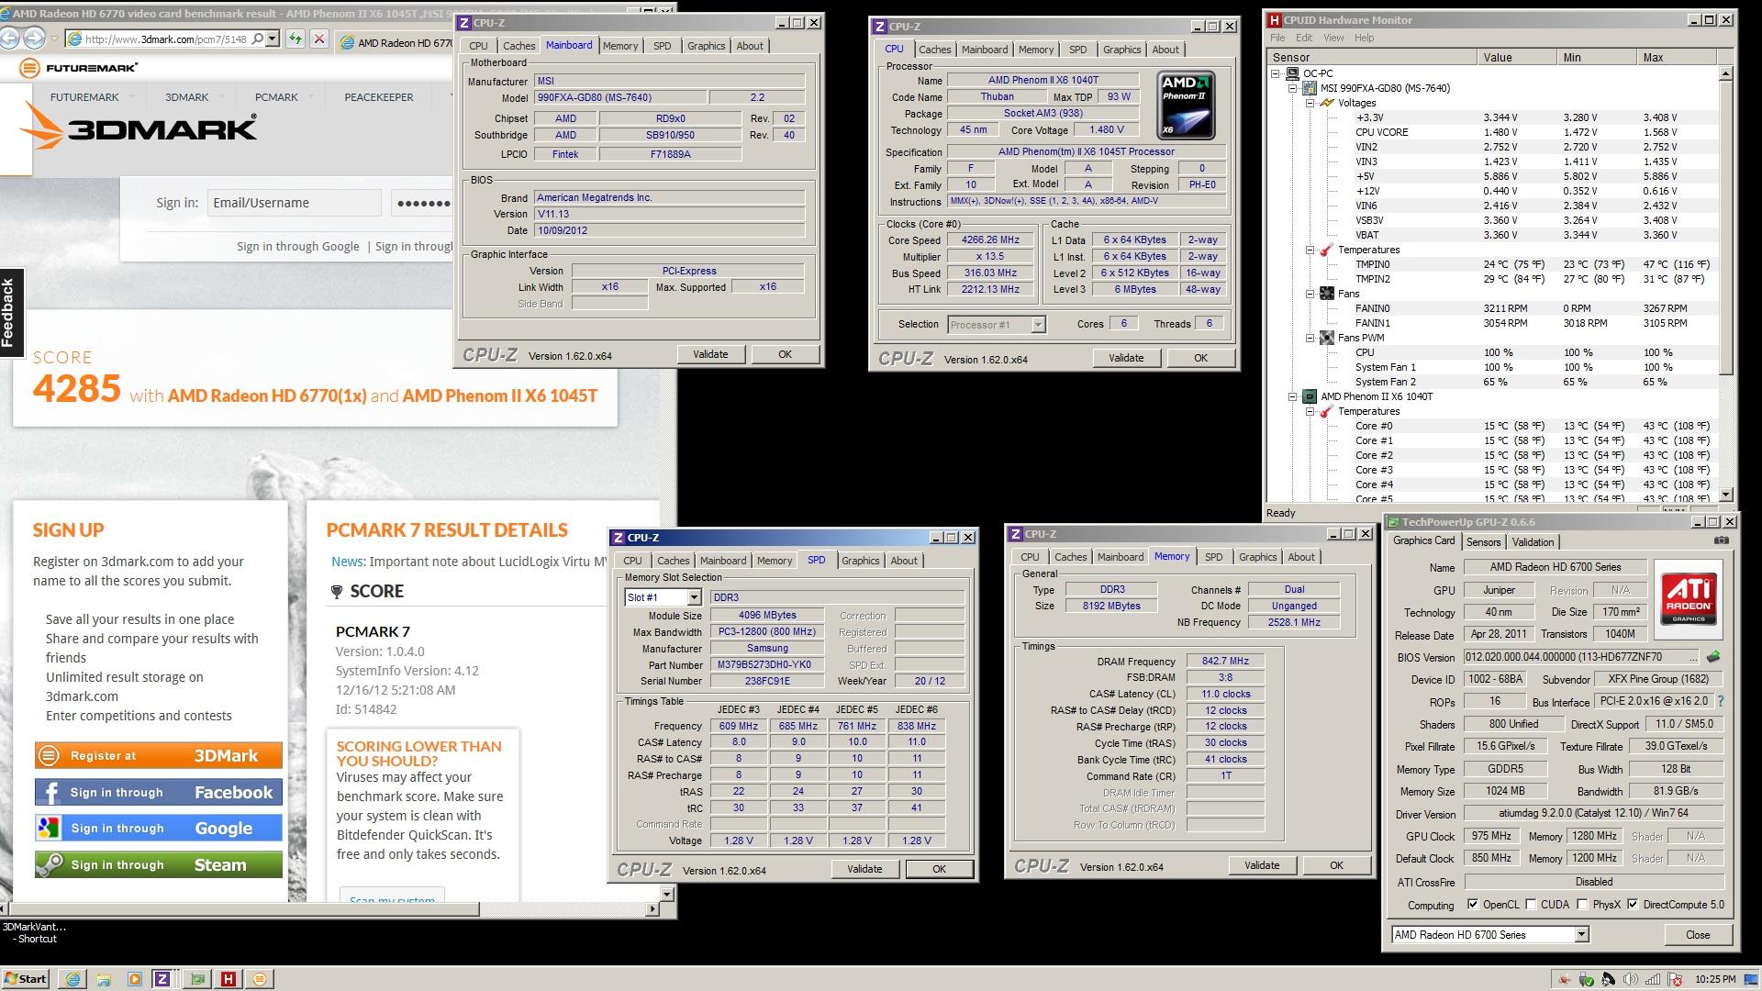Screen dimensions: 1762x991
Task: Click the browser horizontal scrollbar at bottom
Action: coord(330,909)
